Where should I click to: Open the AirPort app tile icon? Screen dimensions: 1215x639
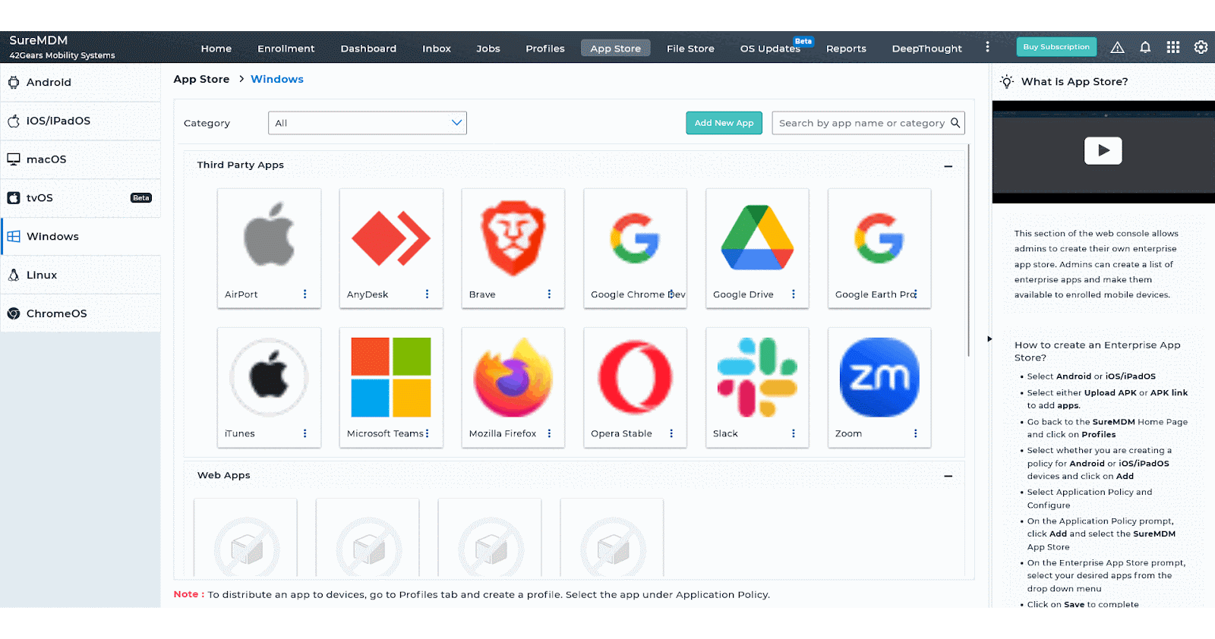[269, 235]
